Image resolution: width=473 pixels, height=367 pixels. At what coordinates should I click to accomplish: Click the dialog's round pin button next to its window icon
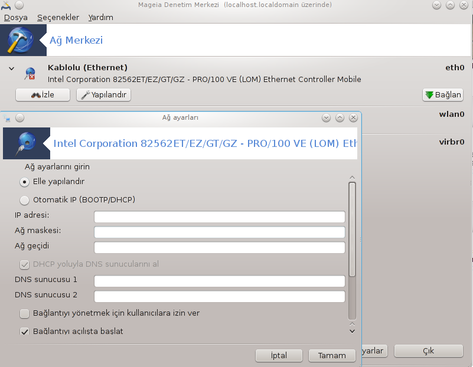(x=19, y=118)
